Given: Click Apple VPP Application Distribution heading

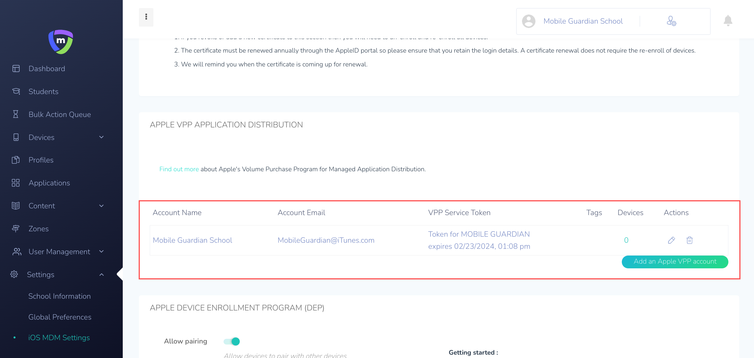Looking at the screenshot, I should click(x=226, y=125).
